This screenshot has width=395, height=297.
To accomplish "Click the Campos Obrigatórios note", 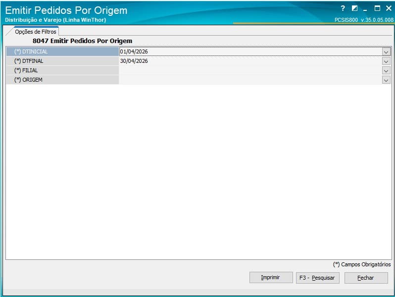I will pos(362,264).
